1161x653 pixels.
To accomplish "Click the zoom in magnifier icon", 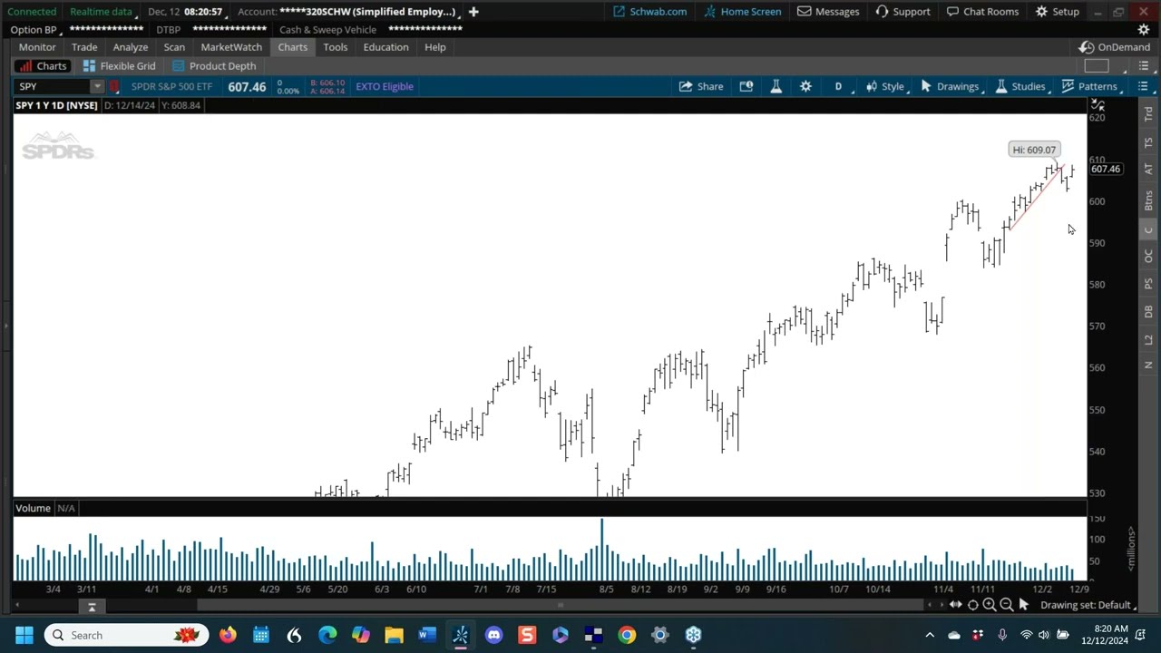I will (990, 605).
